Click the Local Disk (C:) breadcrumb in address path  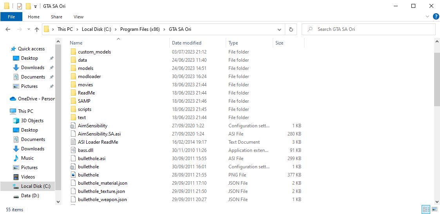96,29
